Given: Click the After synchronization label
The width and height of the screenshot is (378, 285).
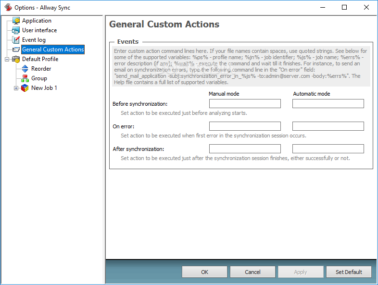Looking at the screenshot, I should 139,149.
